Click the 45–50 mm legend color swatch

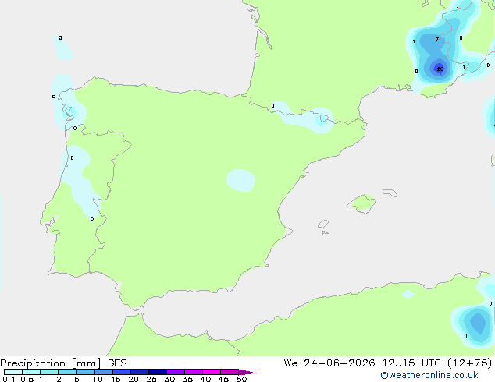[x=230, y=372]
